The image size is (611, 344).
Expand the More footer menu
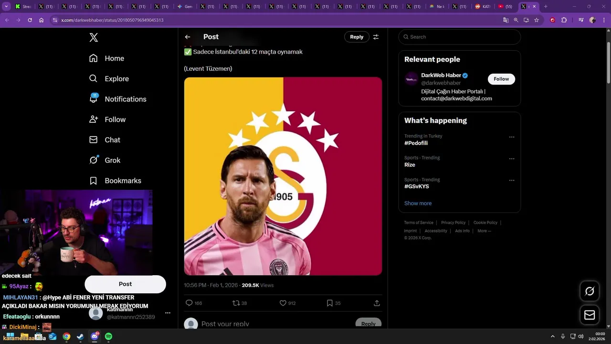coord(484,231)
